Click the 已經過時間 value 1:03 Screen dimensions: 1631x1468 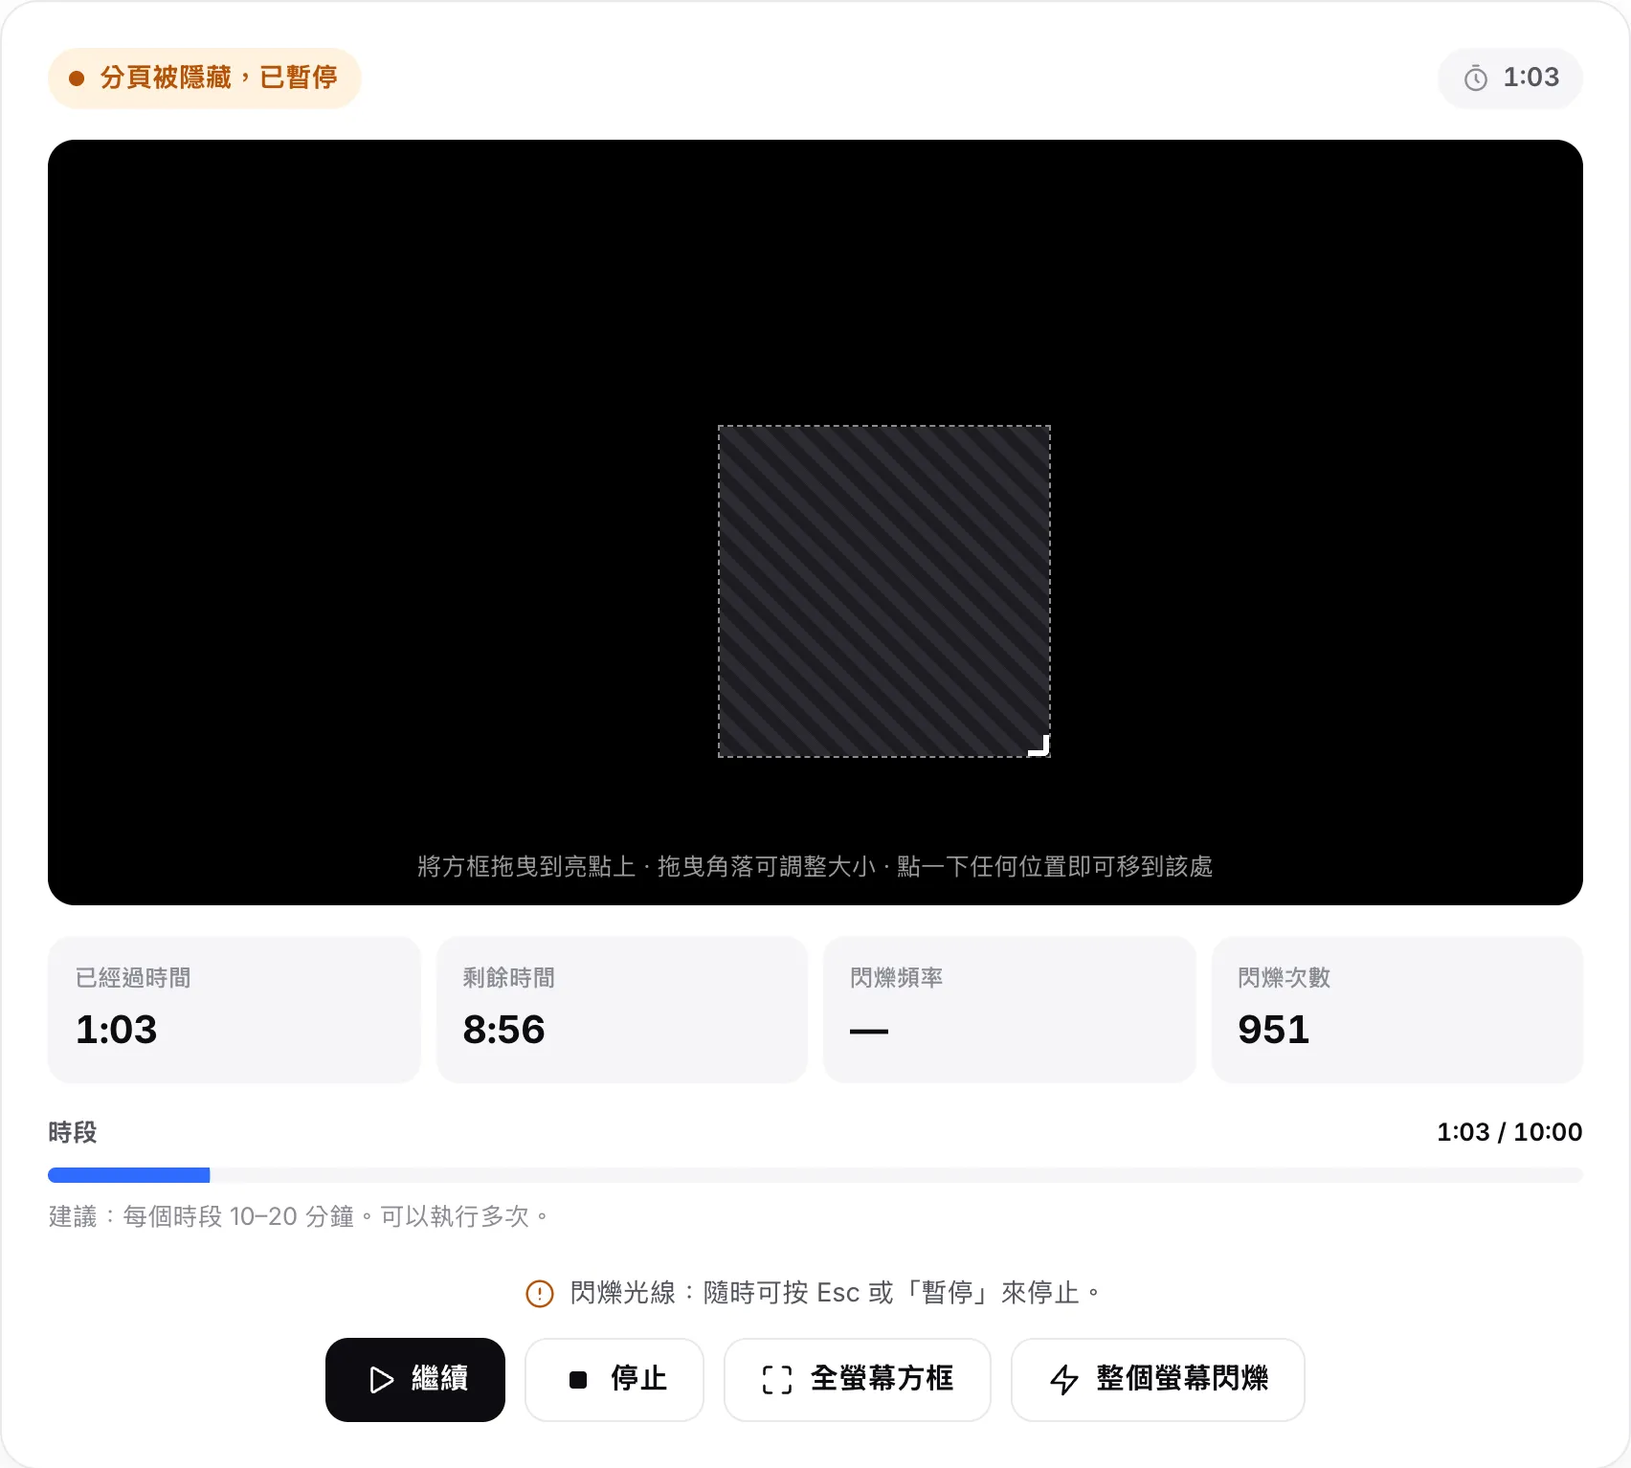pos(116,1030)
